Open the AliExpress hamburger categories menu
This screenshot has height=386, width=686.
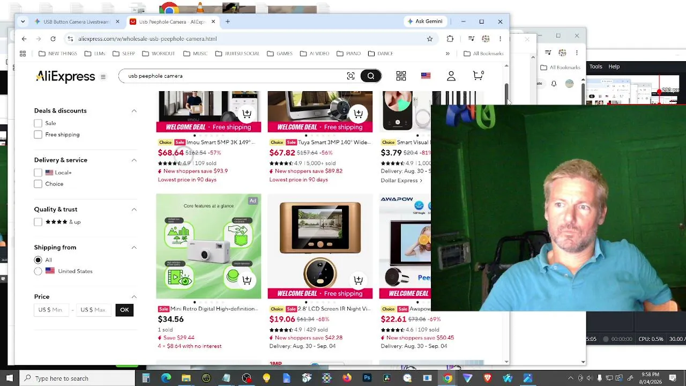(x=103, y=77)
